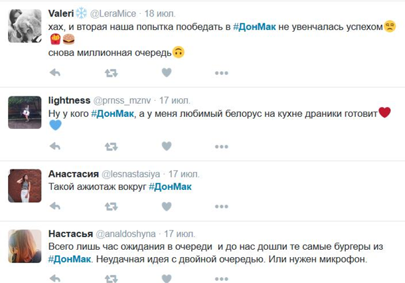Reply to Valeri's tweet
The image size is (405, 283).
pyautogui.click(x=55, y=72)
